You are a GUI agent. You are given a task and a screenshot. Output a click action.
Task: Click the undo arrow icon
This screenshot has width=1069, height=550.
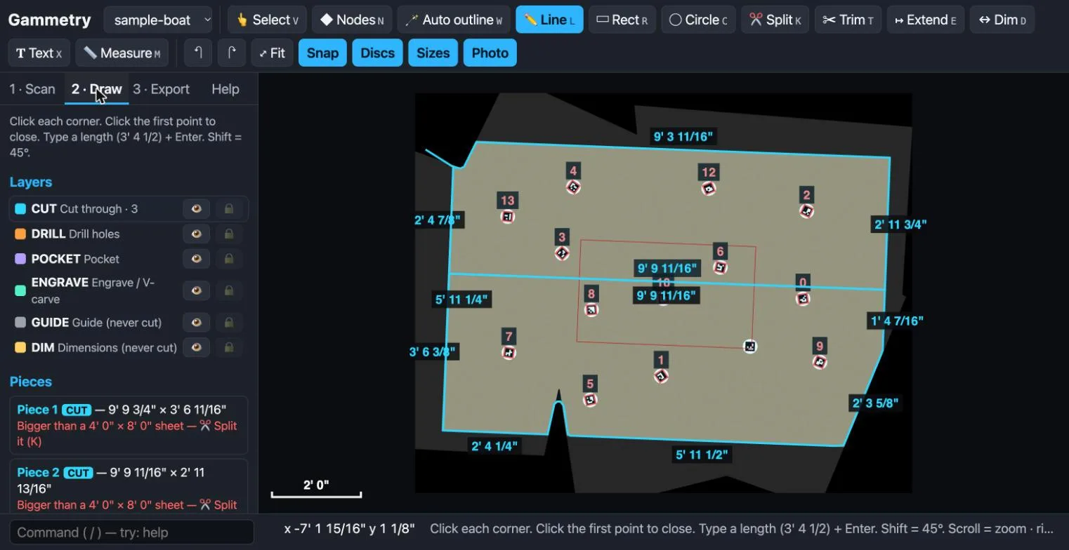click(198, 53)
